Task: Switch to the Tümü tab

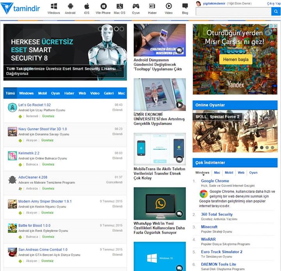Action: click(10, 93)
